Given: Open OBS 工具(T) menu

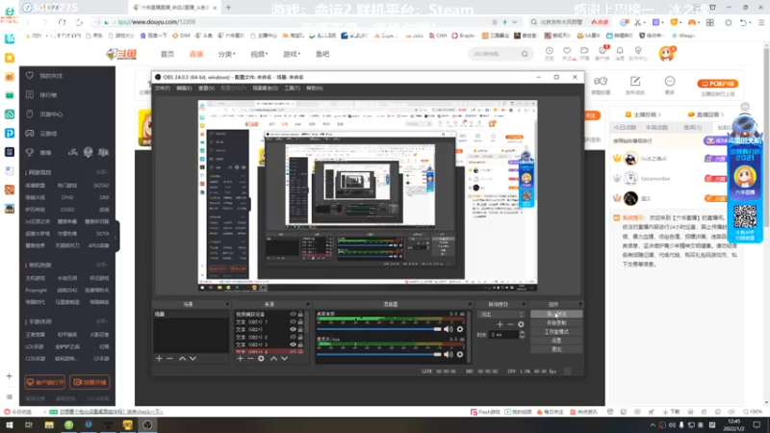Looking at the screenshot, I should pos(293,89).
